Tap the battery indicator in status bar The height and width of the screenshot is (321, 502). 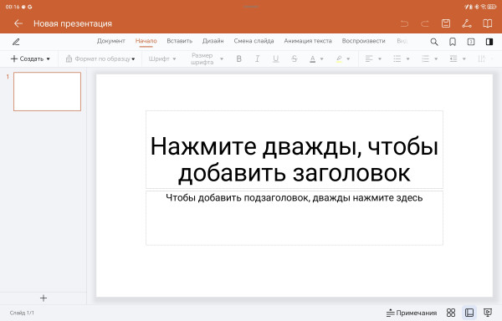pos(492,7)
